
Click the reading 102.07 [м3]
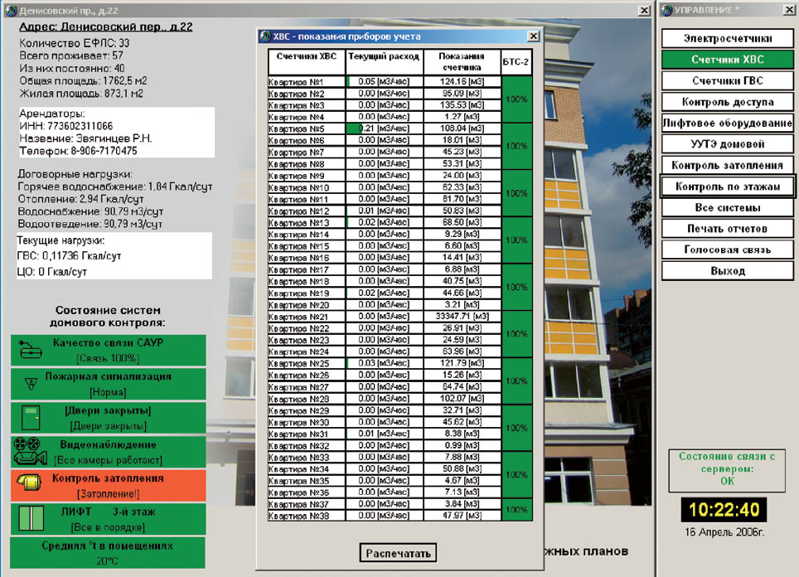click(462, 399)
